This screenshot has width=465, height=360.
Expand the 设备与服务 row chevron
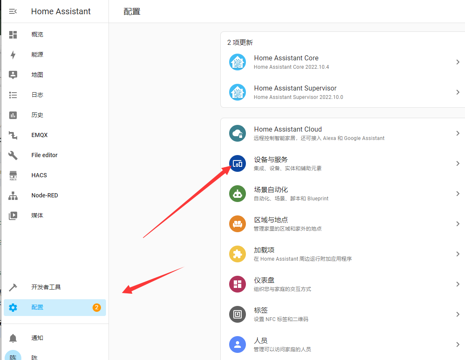click(458, 163)
